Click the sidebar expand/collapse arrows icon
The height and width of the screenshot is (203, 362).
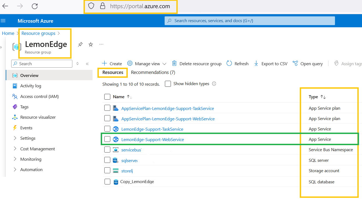pos(78,64)
